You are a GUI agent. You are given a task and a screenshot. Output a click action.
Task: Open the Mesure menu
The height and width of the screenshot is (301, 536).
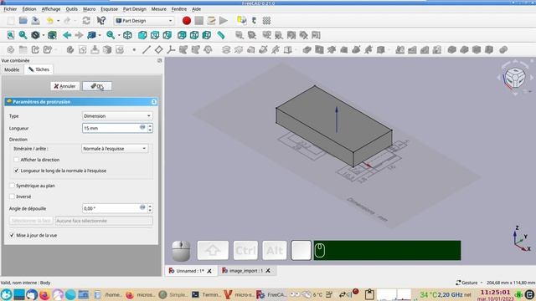point(158,9)
